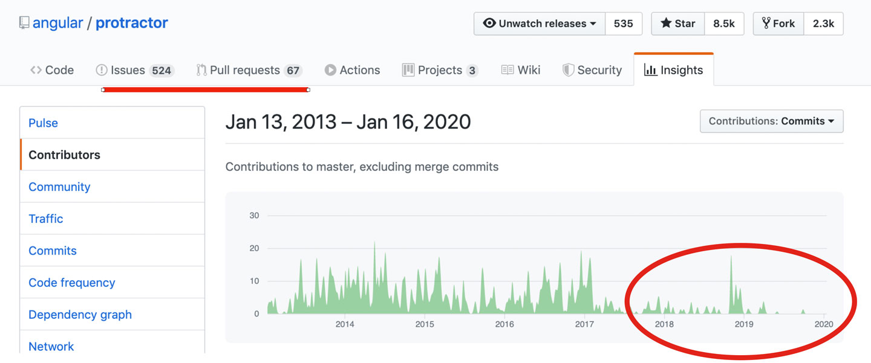This screenshot has width=871, height=363.
Task: Open Code frequency in the sidebar
Action: tap(113, 283)
